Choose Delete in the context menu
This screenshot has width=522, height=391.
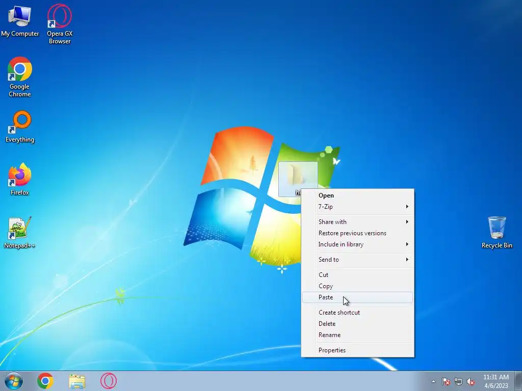coord(357,324)
